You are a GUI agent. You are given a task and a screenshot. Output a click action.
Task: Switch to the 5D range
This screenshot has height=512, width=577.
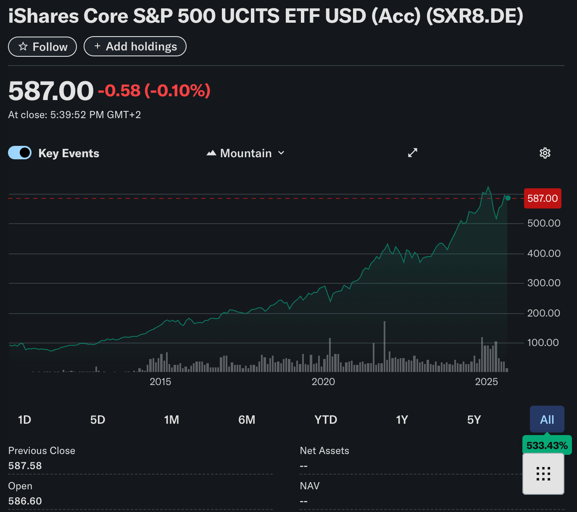(97, 420)
